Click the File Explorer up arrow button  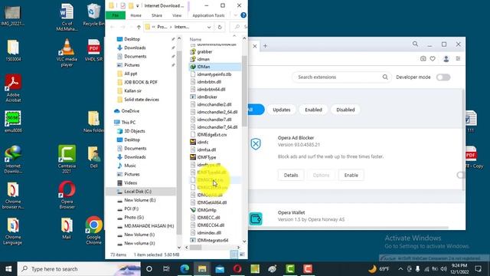coord(139,27)
